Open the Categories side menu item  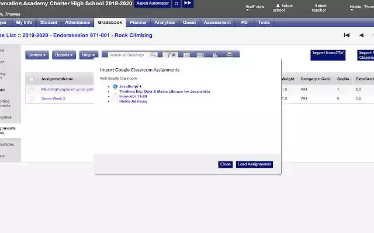(x=6, y=117)
